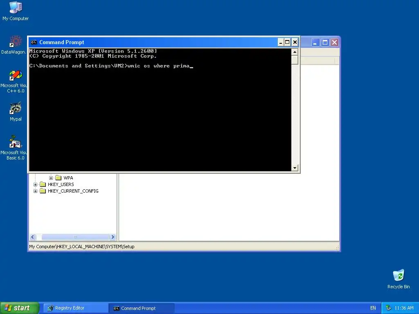Image resolution: width=419 pixels, height=314 pixels.
Task: Select the WPA key in tree
Action: point(68,178)
